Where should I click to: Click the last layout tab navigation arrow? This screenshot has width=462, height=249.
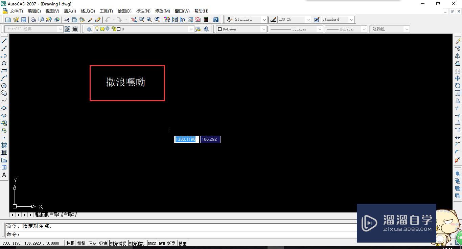tap(31, 215)
